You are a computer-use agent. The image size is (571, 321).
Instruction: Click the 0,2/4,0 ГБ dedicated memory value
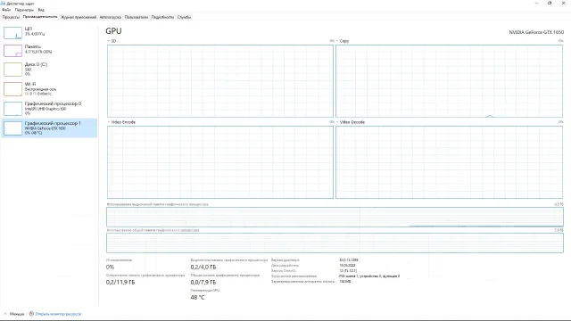[203, 267]
